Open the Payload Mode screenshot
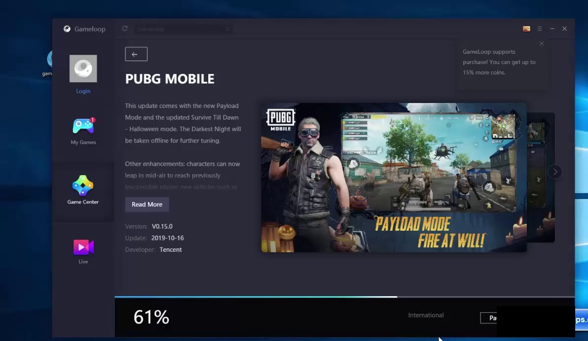 394,177
